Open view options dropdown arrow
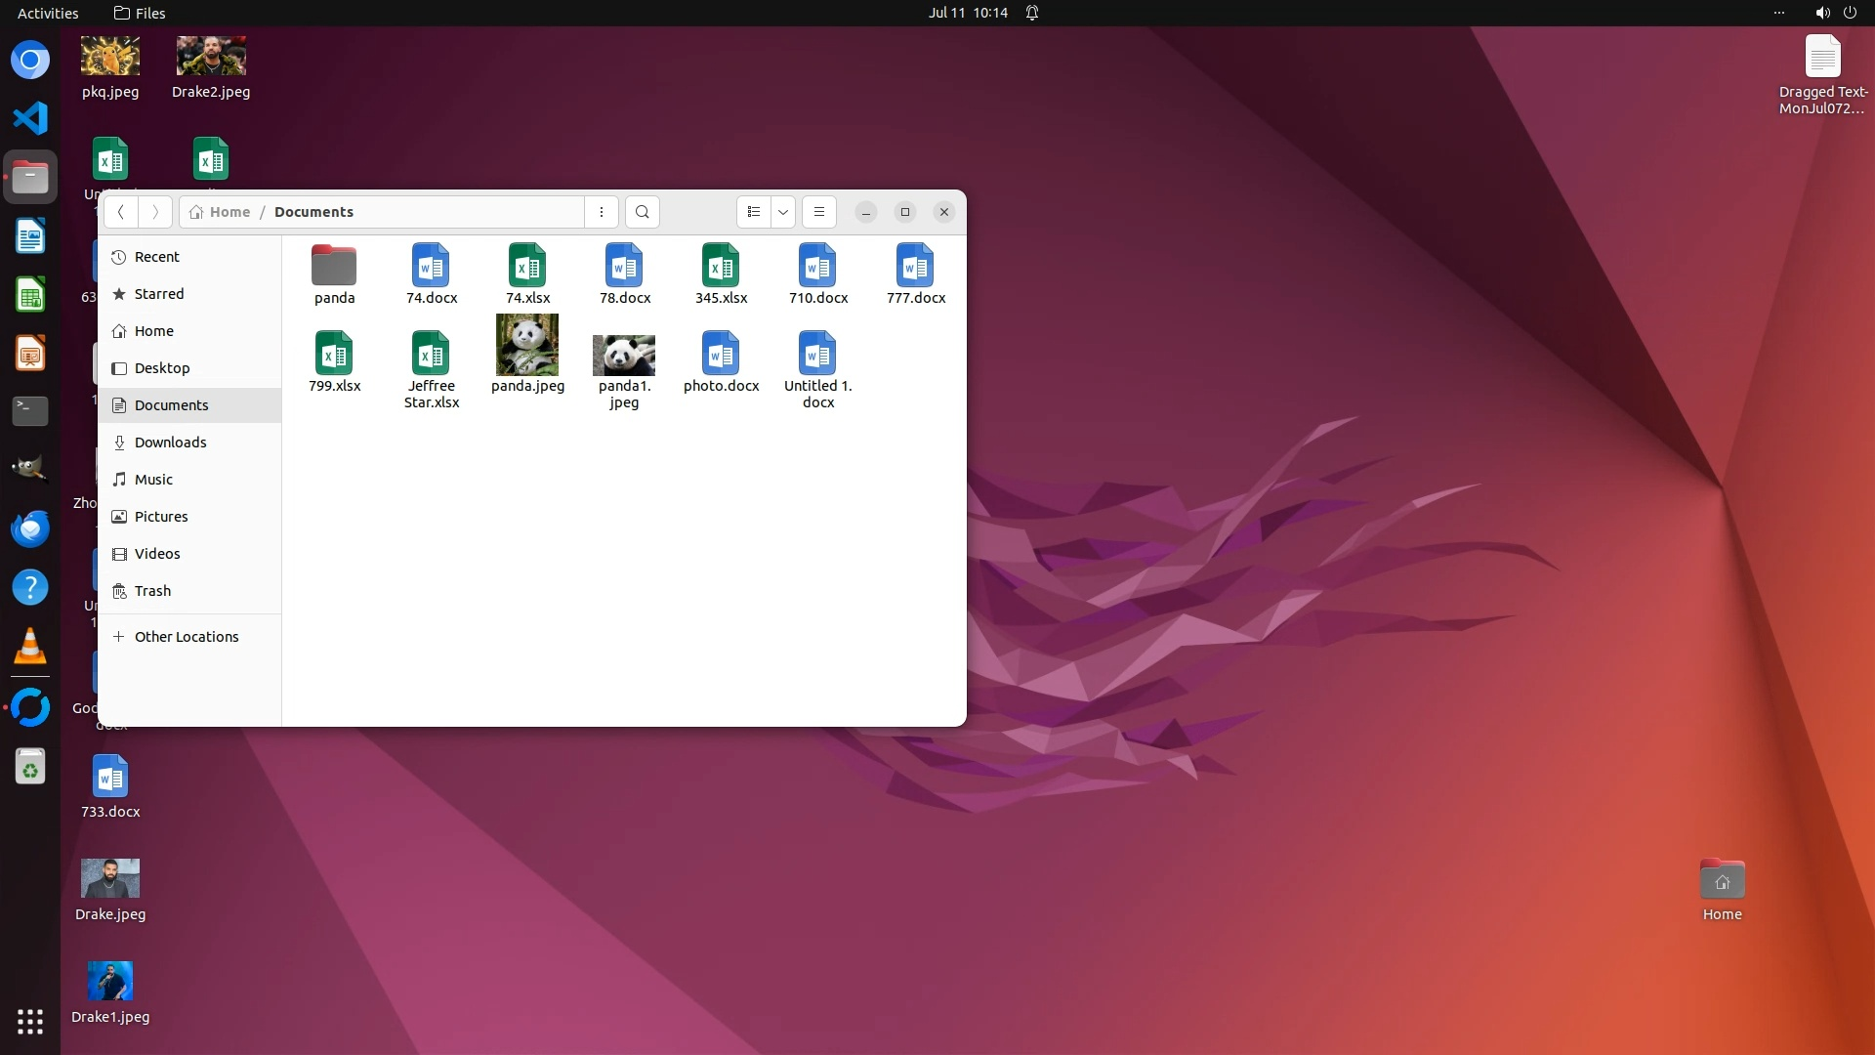Screen dimensions: 1875x1055 pos(783,212)
